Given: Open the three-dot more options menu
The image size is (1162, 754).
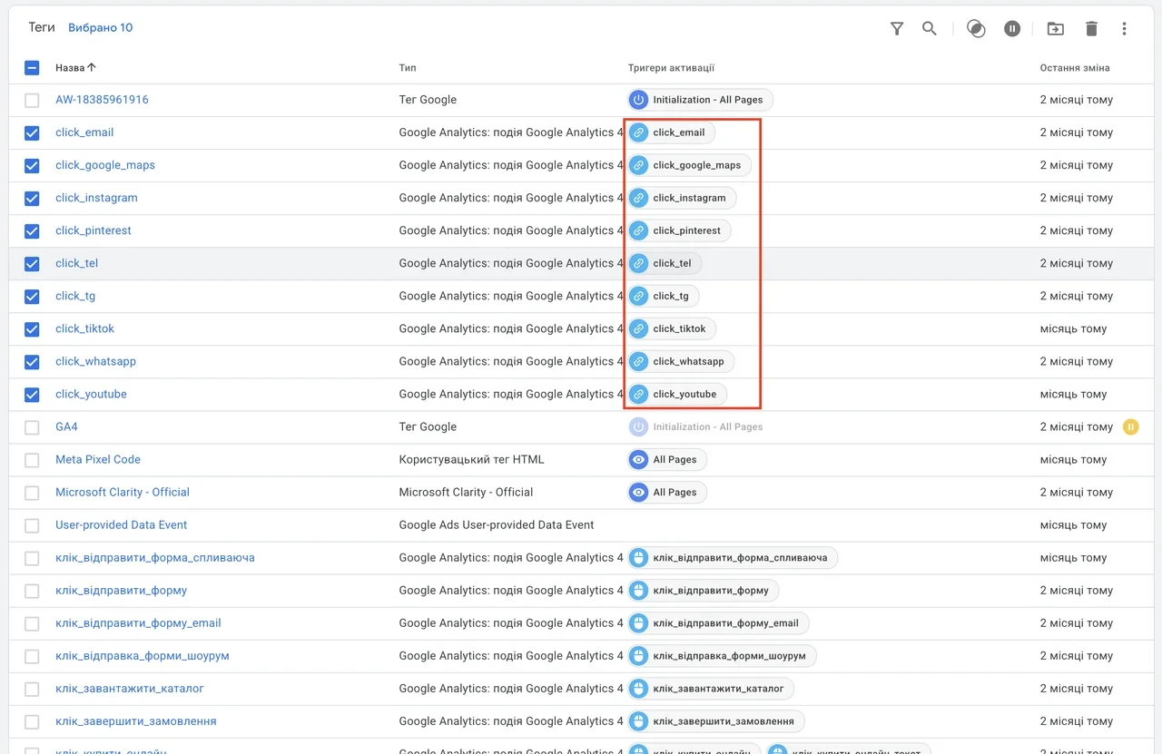Looking at the screenshot, I should (1124, 28).
